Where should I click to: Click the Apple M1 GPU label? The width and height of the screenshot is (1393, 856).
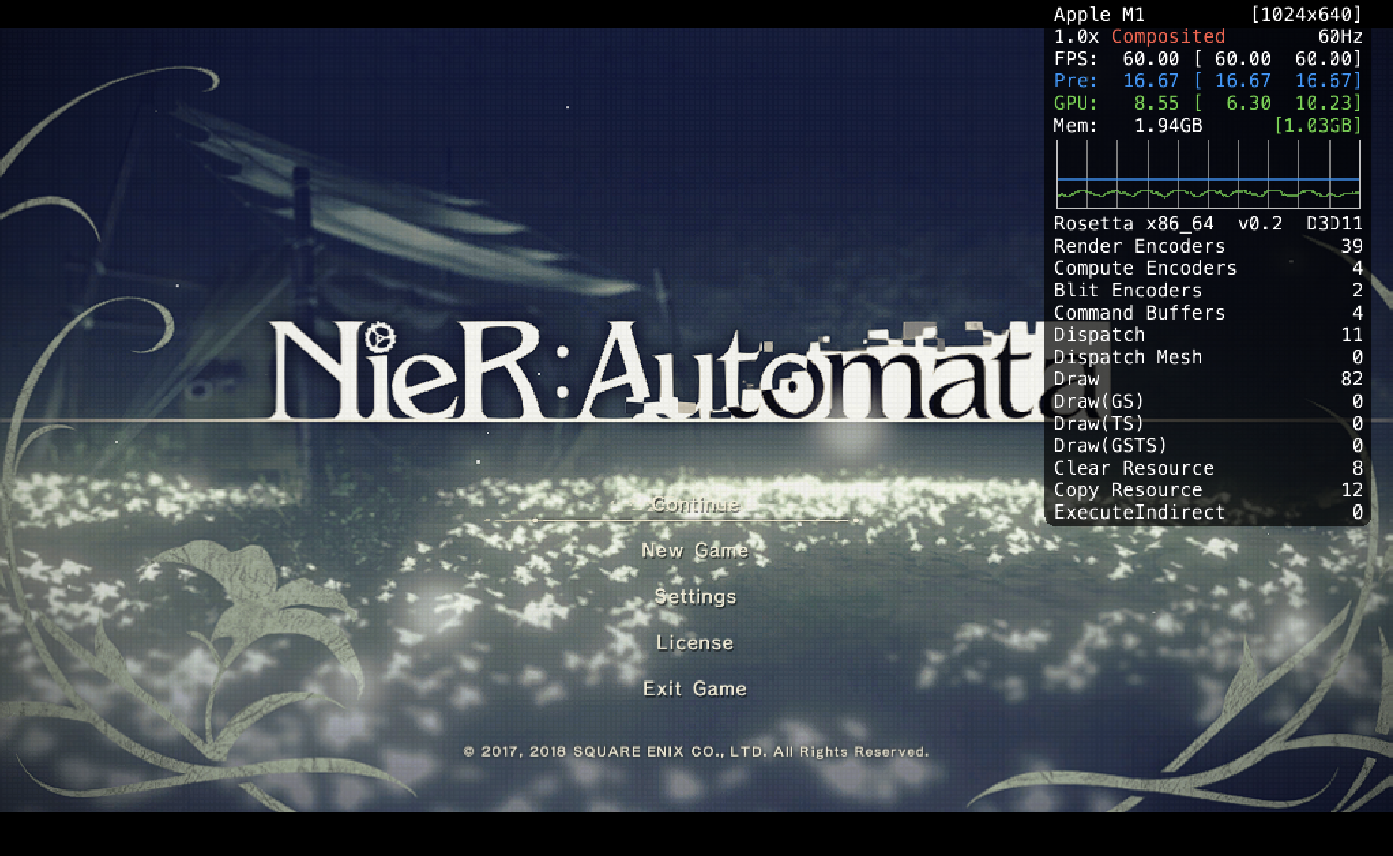click(1099, 14)
